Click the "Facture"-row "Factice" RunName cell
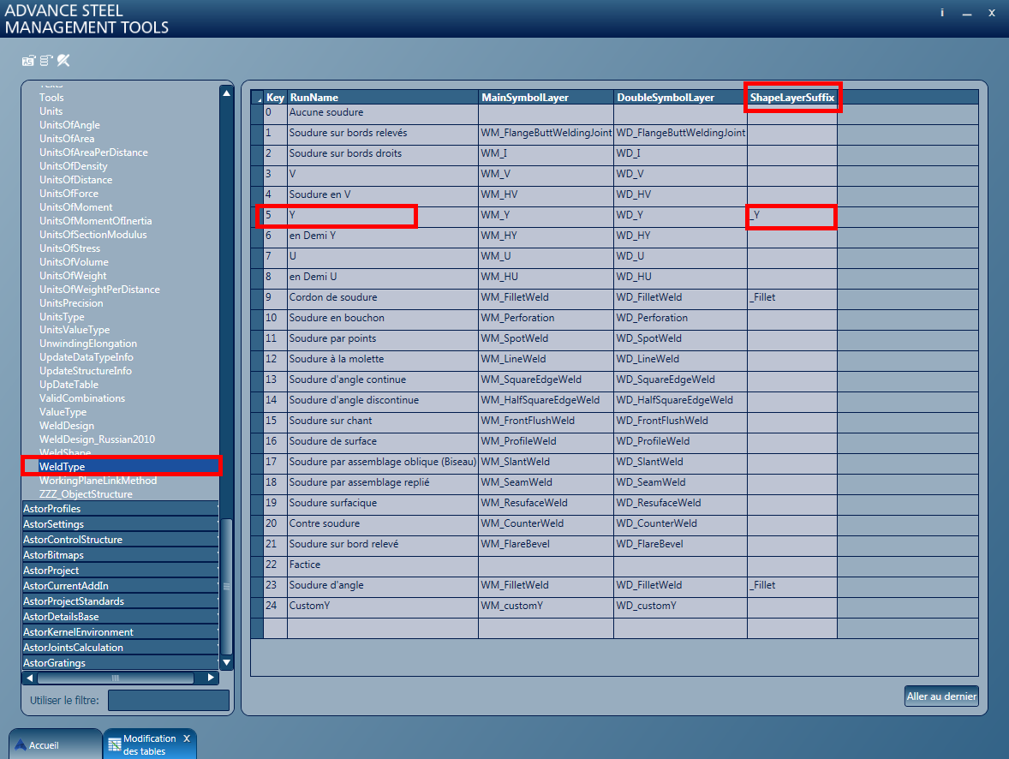This screenshot has height=759, width=1009. [382, 565]
